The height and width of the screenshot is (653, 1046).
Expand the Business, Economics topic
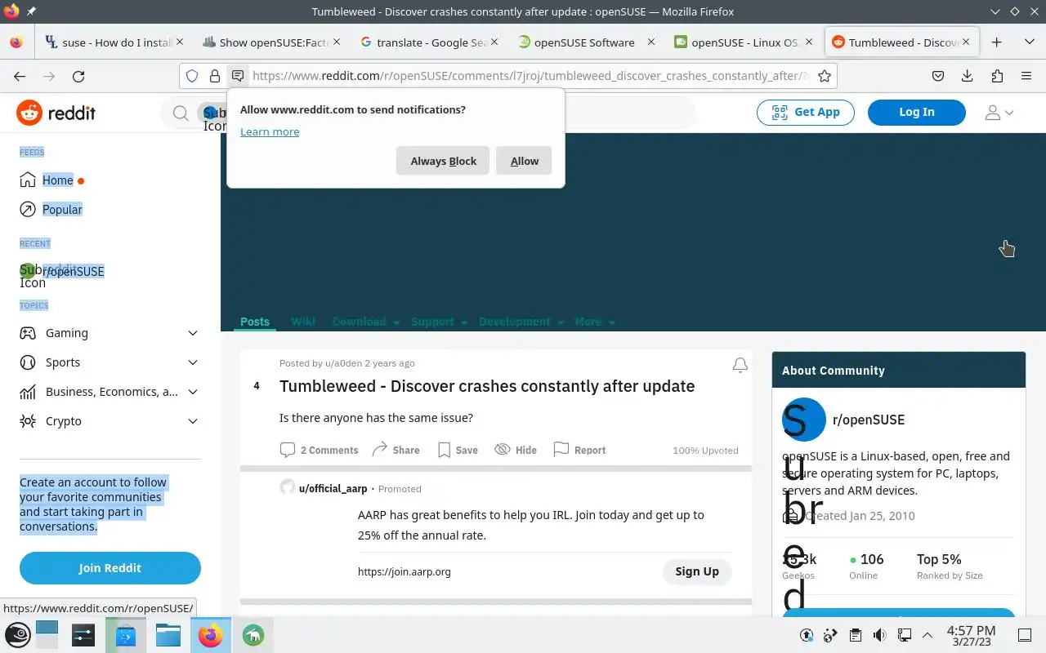(x=193, y=392)
